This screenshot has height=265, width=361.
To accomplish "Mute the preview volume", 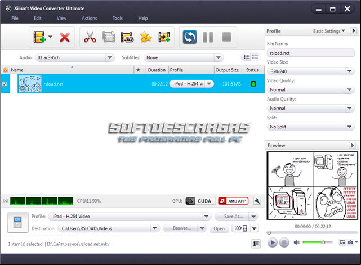I will point(297,242).
